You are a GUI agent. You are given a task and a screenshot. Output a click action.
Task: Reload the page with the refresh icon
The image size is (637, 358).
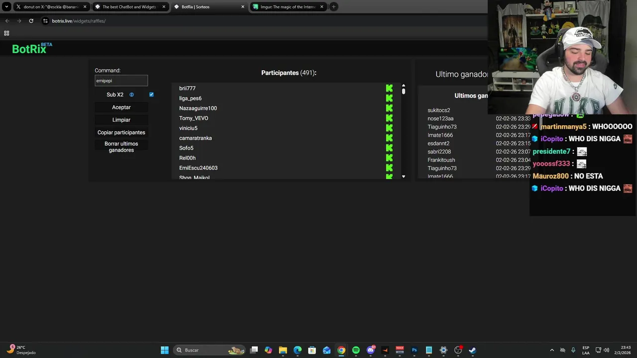coord(31,21)
